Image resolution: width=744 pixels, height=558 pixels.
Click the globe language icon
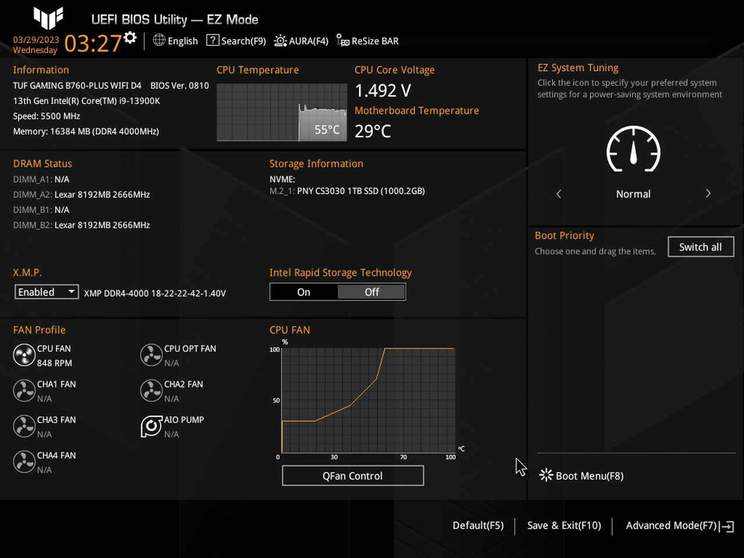pyautogui.click(x=159, y=40)
